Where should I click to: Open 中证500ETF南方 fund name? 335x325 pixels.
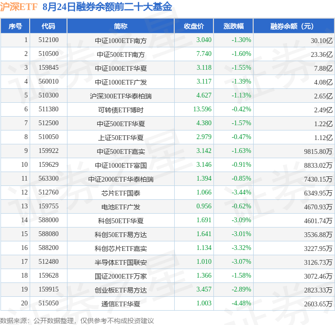tap(121, 54)
